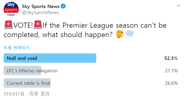This screenshot has height=99, width=185.
Task: Click the first red siren emoji
Action: coord(8,25)
